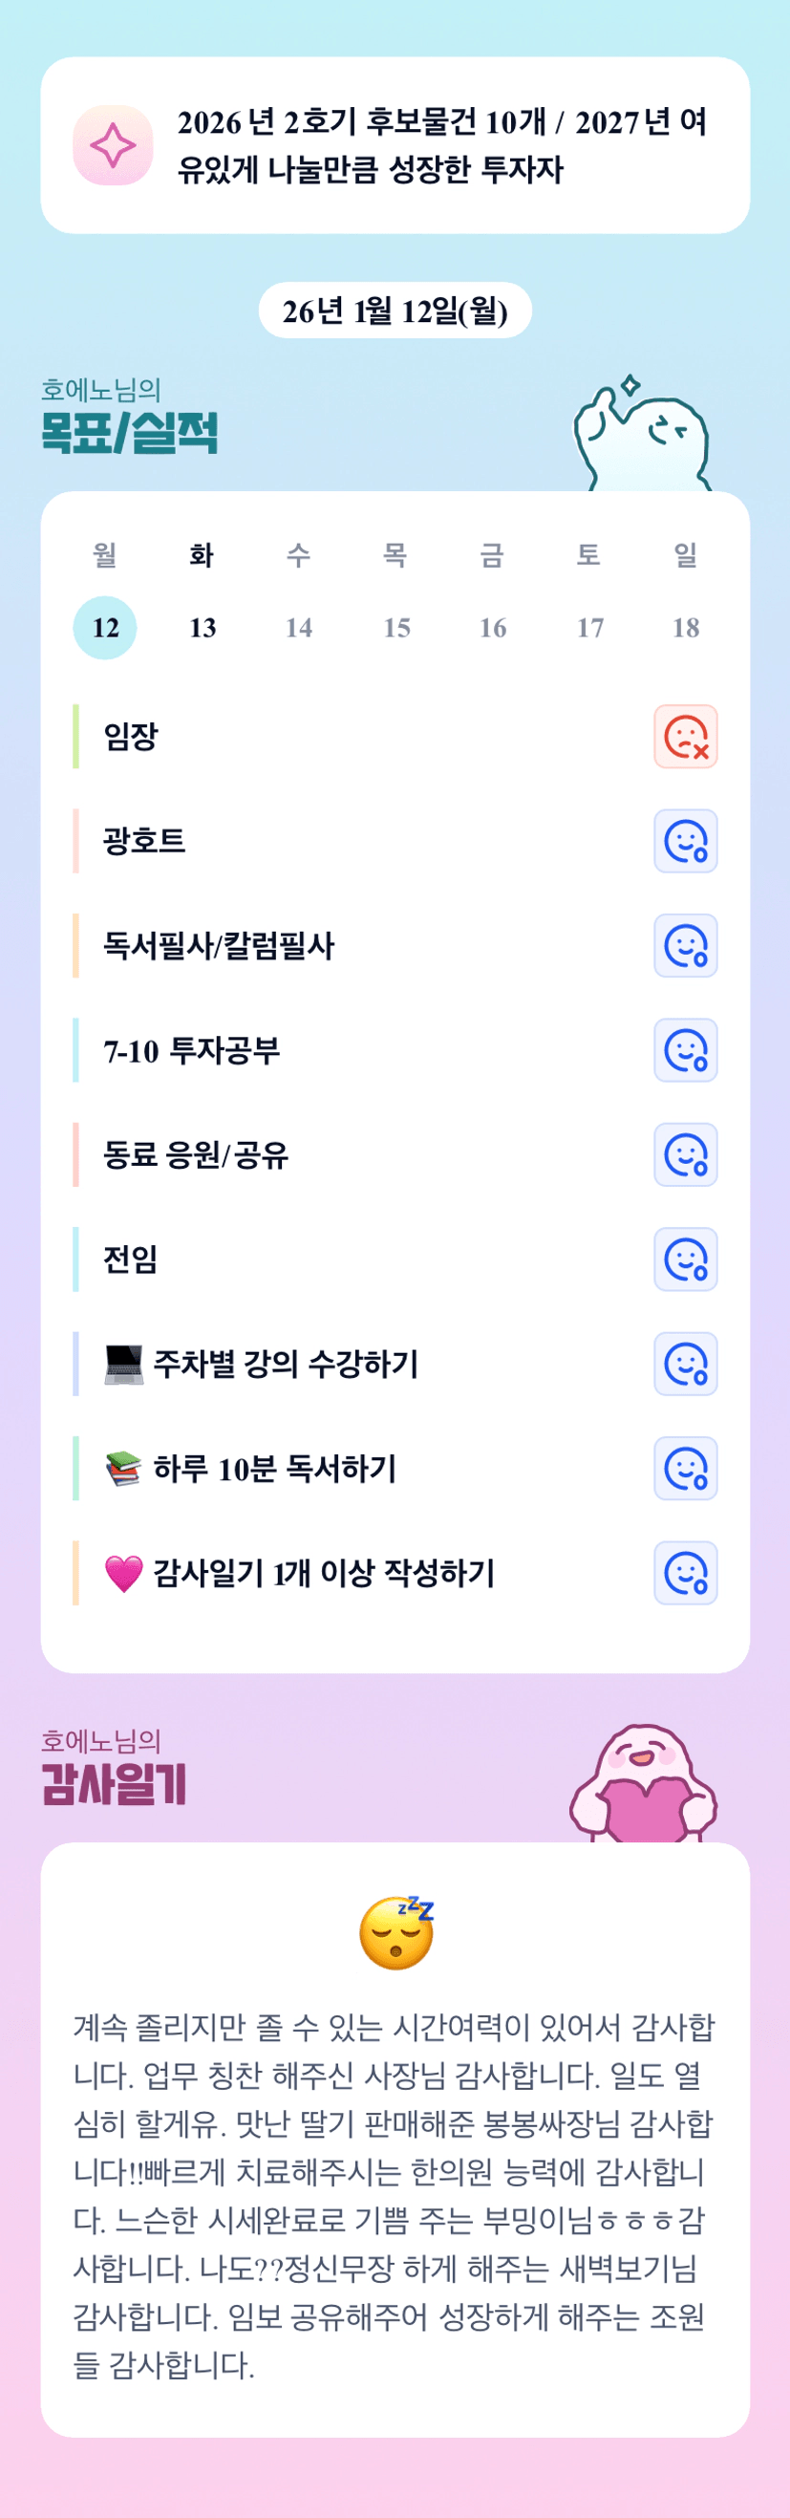Select Wednesday the 14th in week calendar
The width and height of the screenshot is (790, 2518).
tap(299, 628)
